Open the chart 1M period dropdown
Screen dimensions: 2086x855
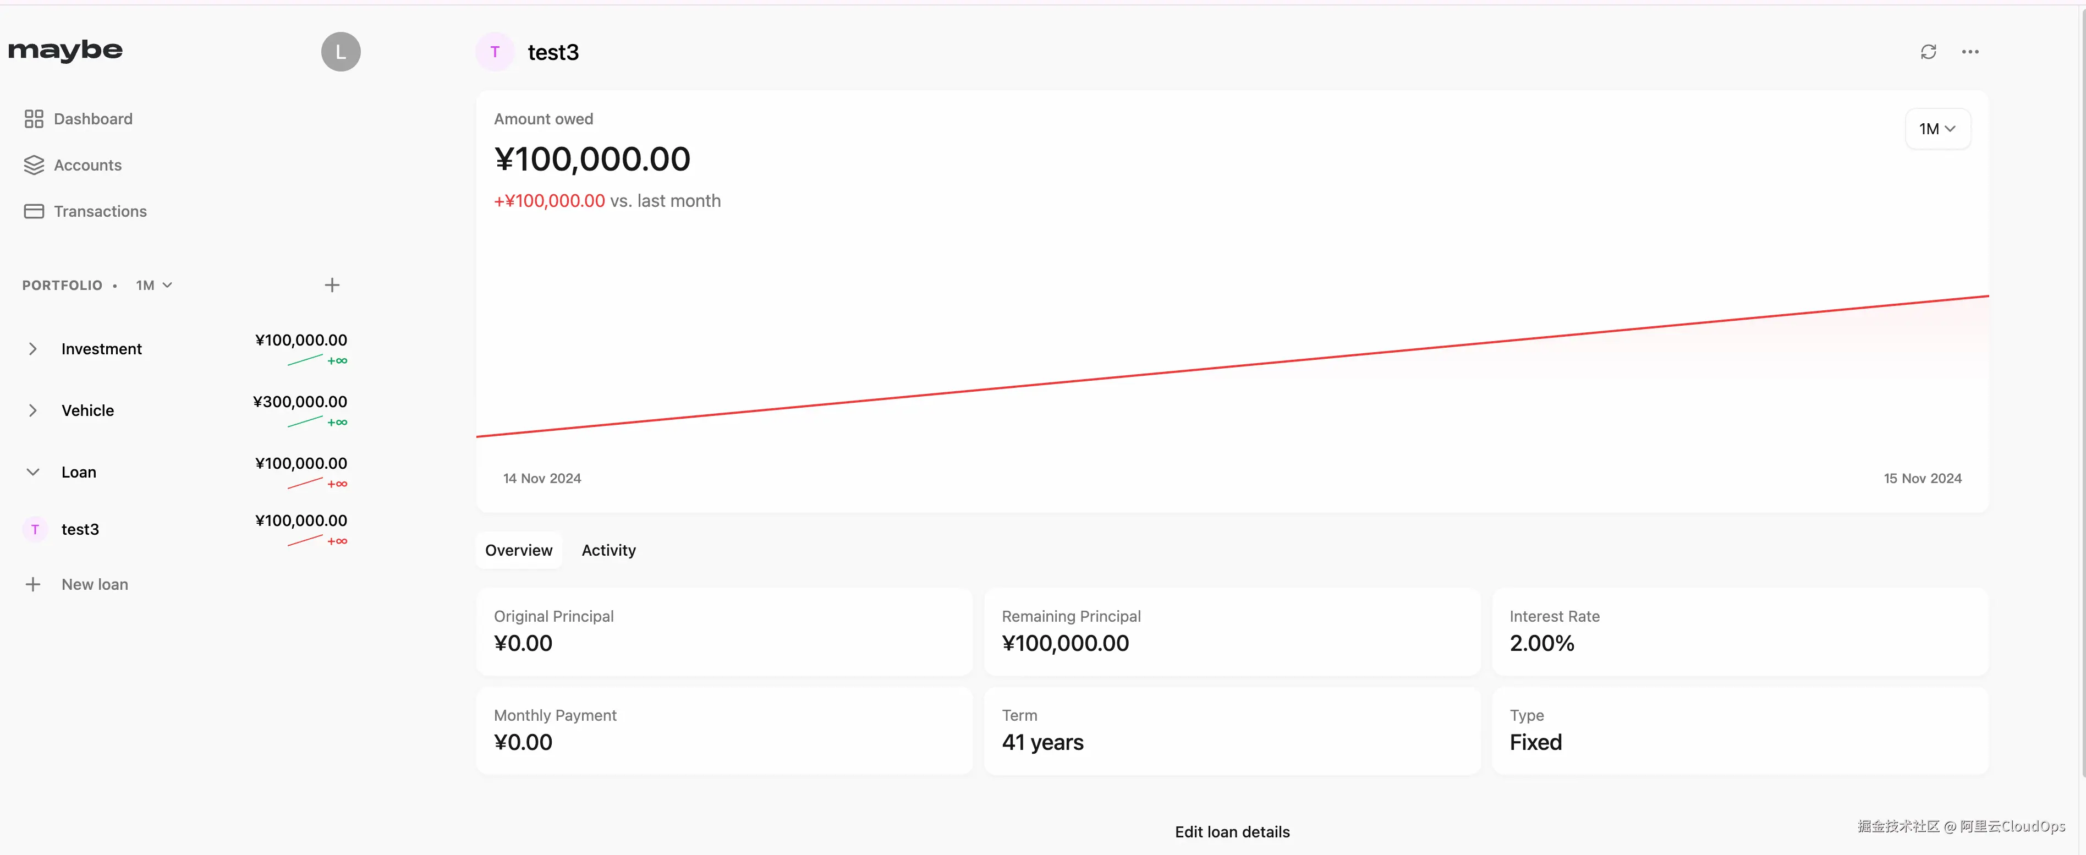(1937, 129)
